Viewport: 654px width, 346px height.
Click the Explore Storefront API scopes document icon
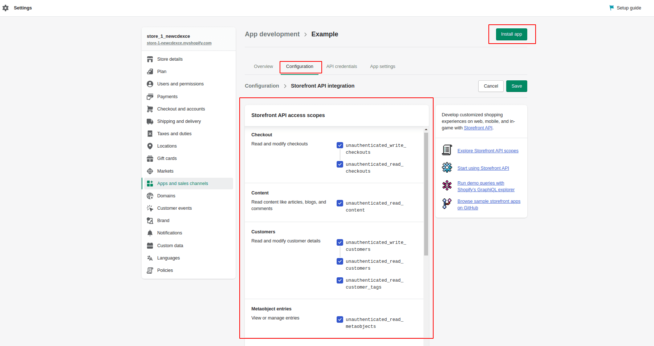[x=447, y=150]
